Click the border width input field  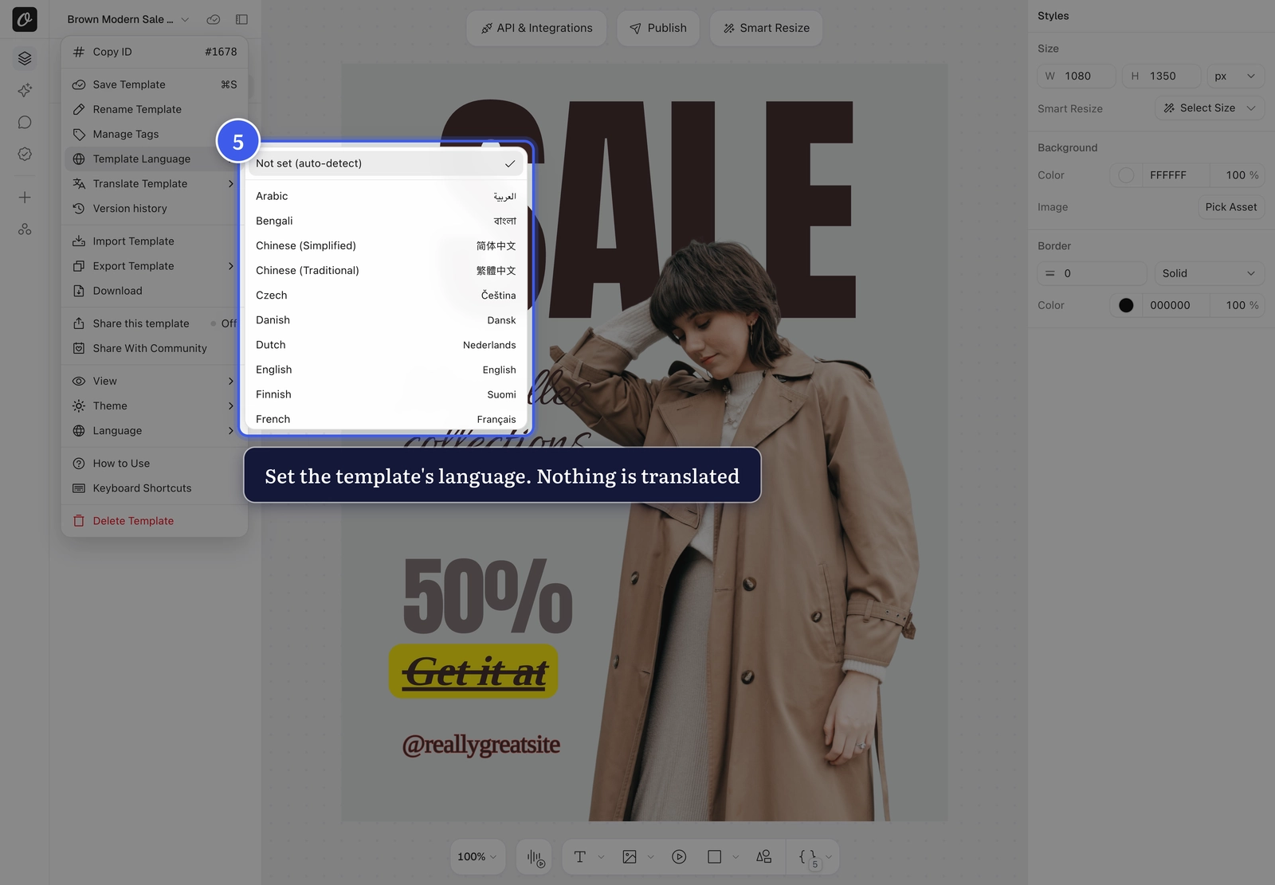tap(1093, 273)
